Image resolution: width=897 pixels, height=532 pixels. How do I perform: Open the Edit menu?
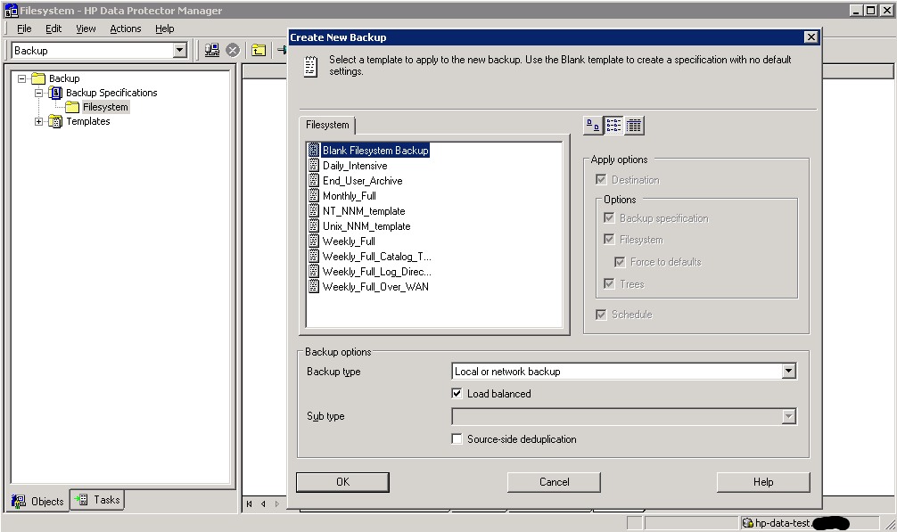pos(53,29)
